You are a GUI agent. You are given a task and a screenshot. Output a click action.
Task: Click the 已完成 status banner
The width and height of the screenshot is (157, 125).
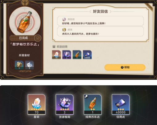point(23,38)
